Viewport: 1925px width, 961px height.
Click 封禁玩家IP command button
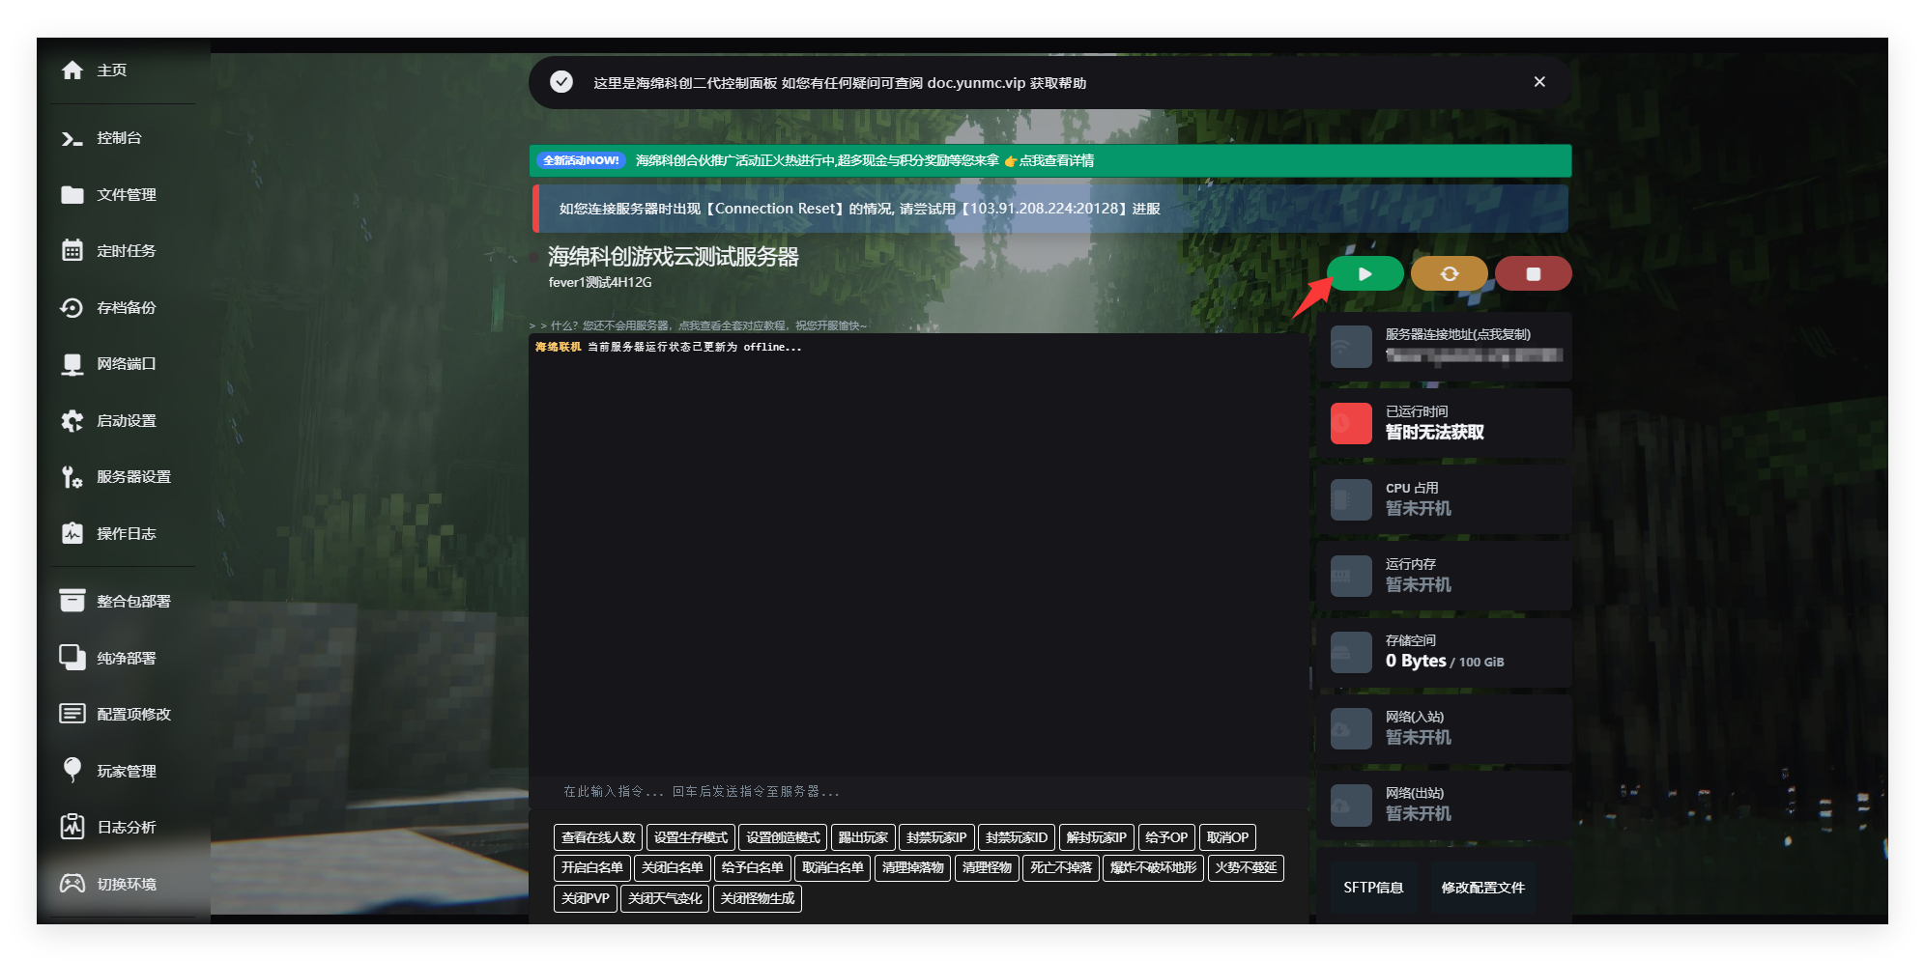[936, 837]
